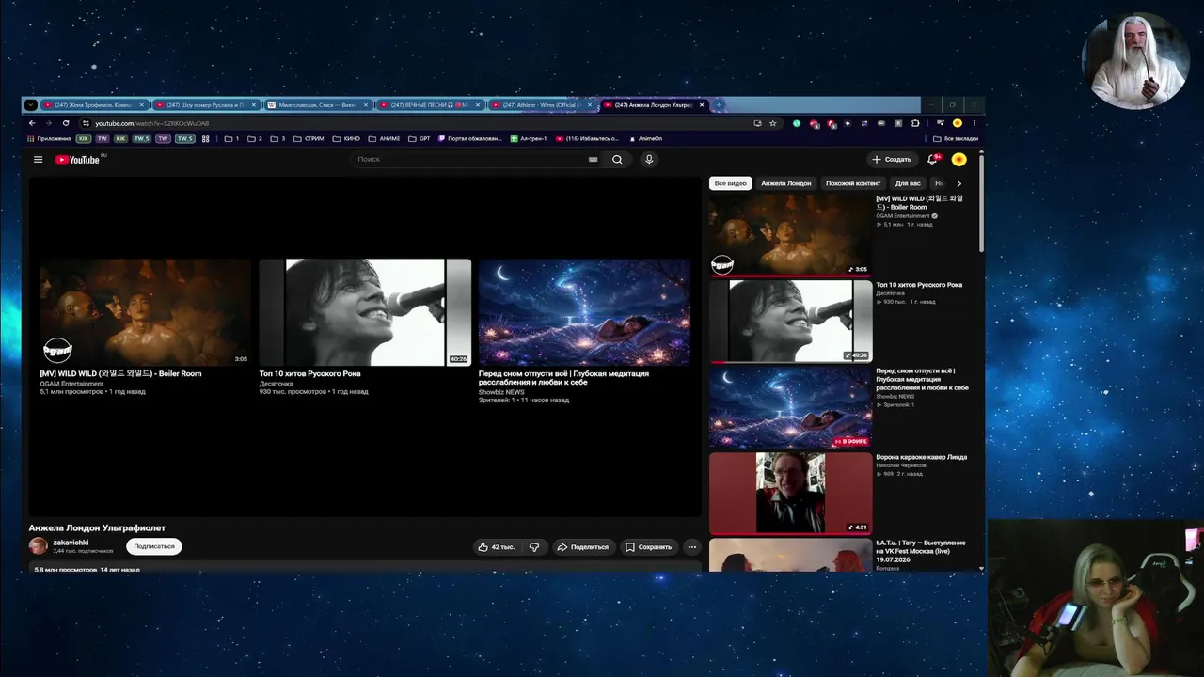Open the bookmark folder labeled 2
Image resolution: width=1204 pixels, height=677 pixels.
pyautogui.click(x=255, y=139)
